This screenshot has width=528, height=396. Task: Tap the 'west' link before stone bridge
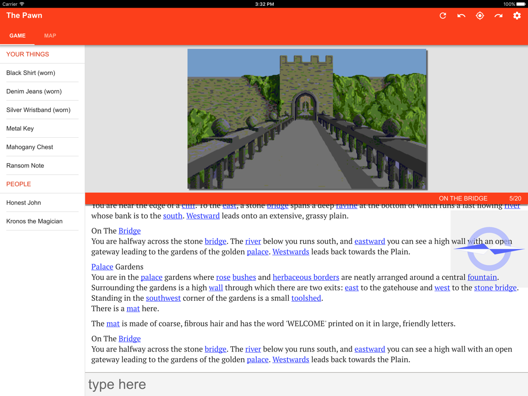pyautogui.click(x=442, y=287)
